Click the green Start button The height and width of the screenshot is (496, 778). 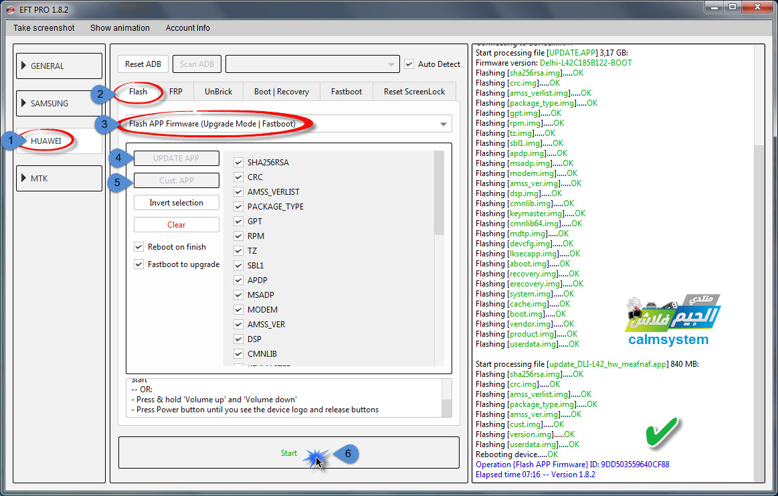click(289, 452)
